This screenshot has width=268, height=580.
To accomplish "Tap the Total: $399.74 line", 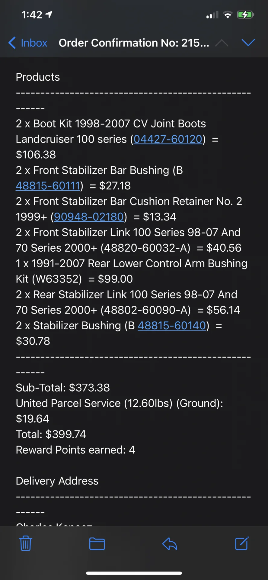I will point(51,434).
